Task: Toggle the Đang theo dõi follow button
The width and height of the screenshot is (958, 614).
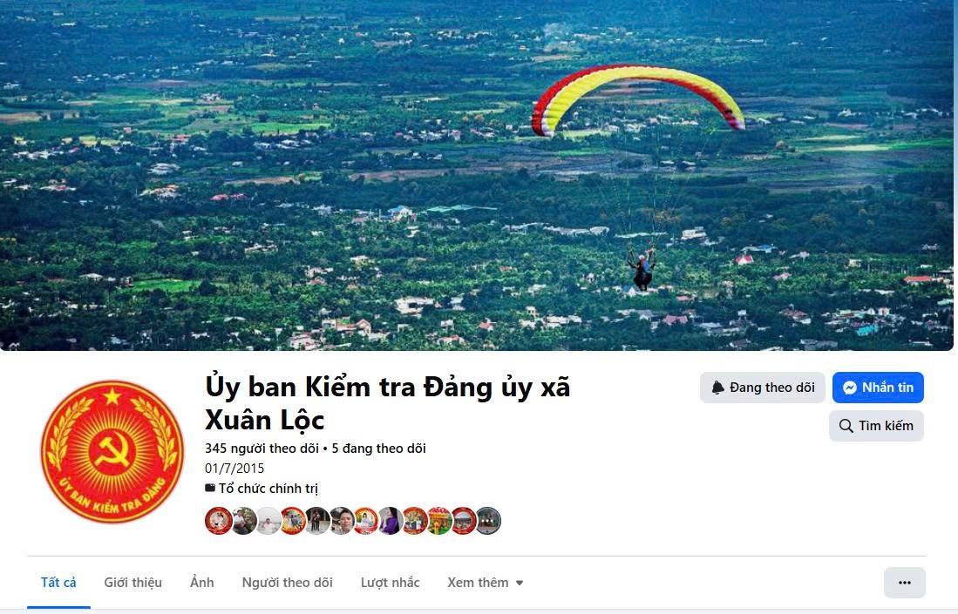Action: coord(763,388)
